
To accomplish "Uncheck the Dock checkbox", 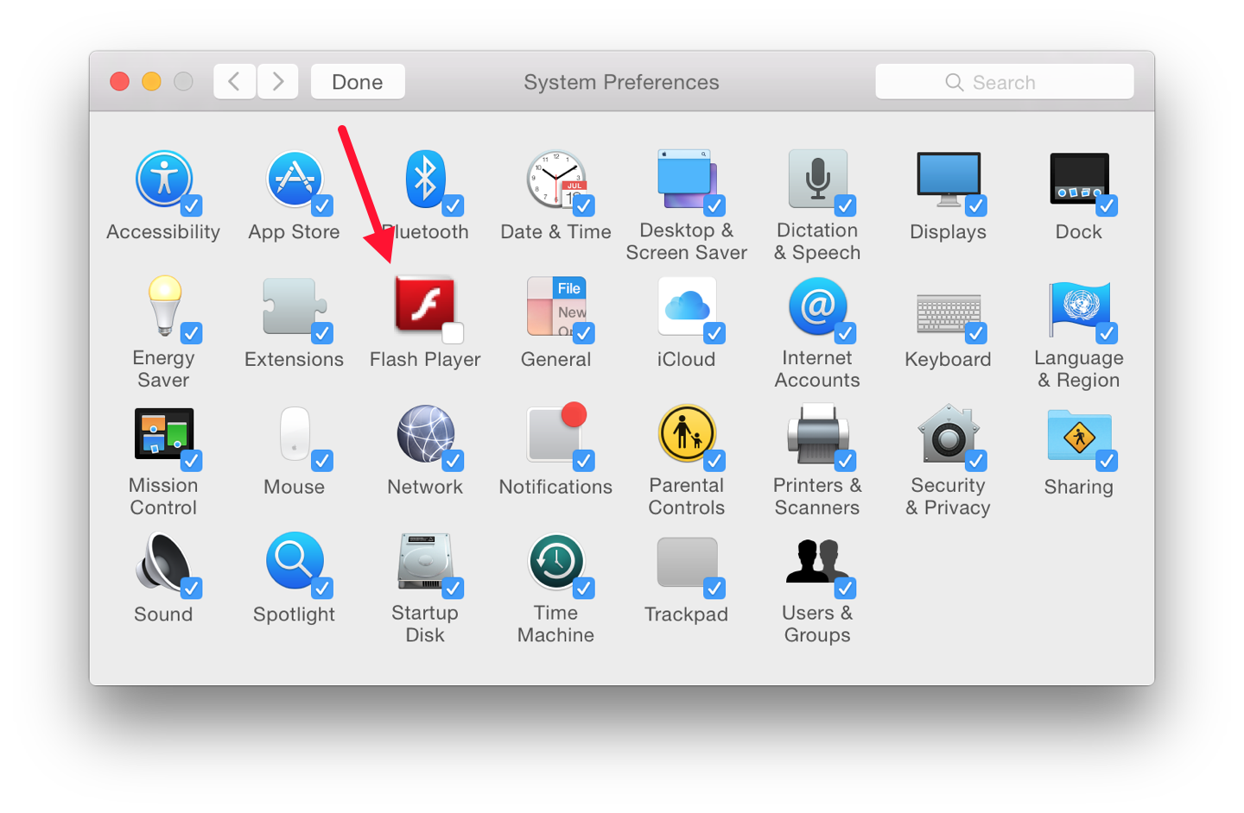I will [1107, 205].
